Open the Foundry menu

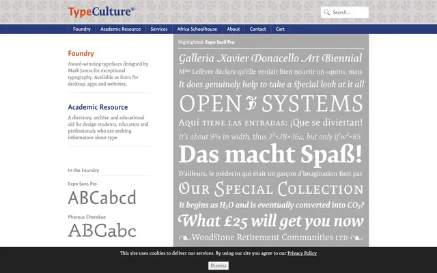tap(82, 29)
